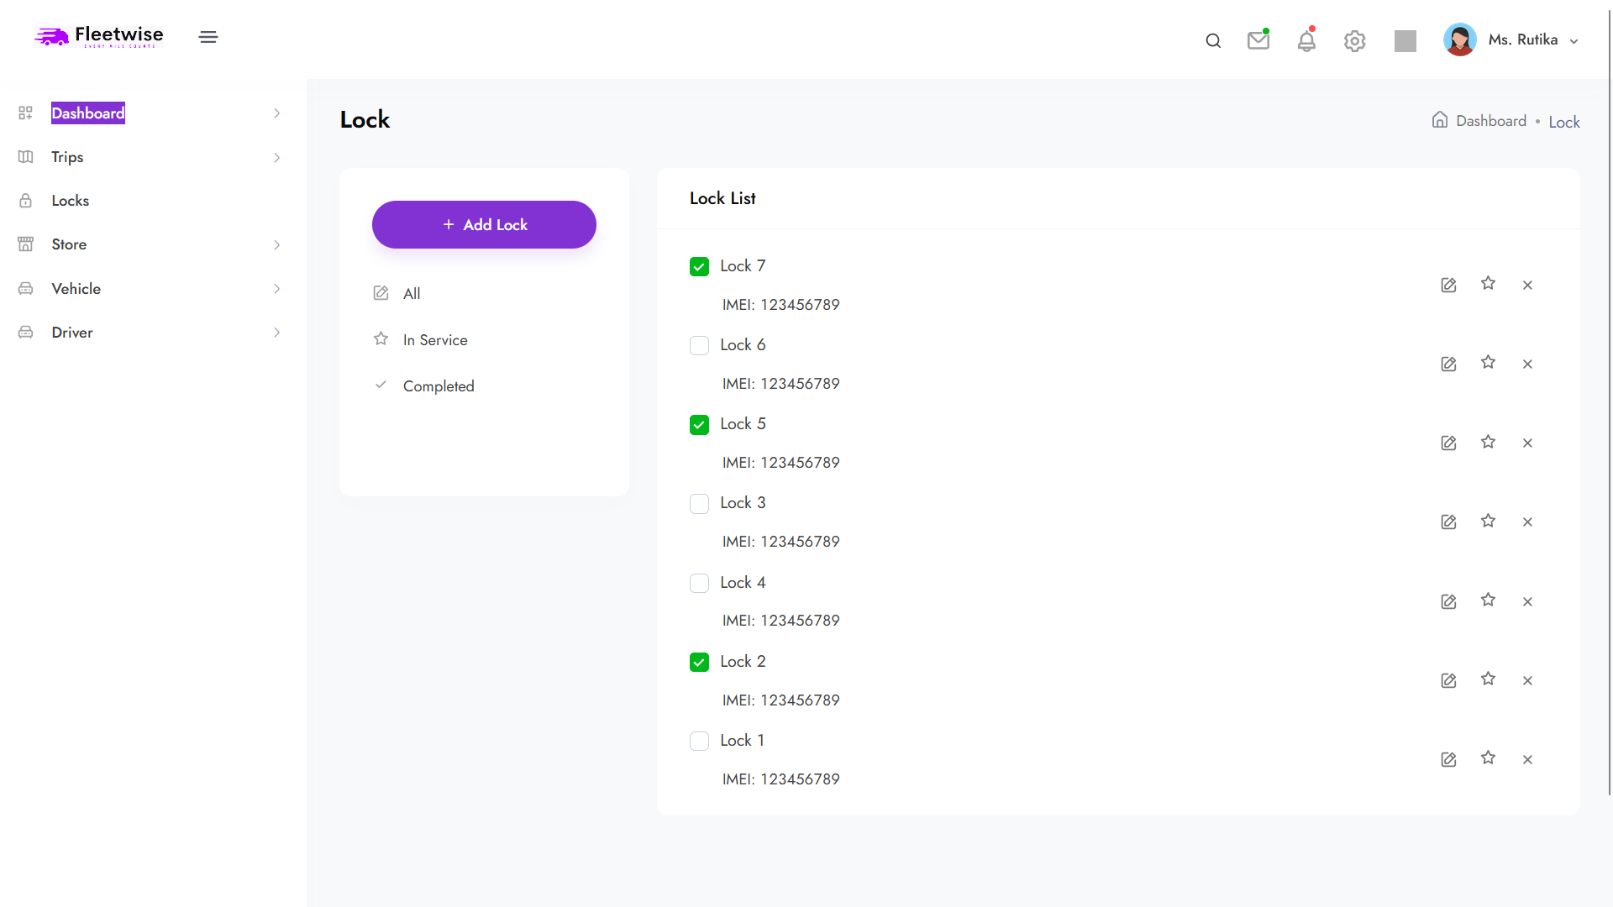Click the Ms. Rutika profile avatar
Screen dimensions: 1613x907
pos(1460,39)
